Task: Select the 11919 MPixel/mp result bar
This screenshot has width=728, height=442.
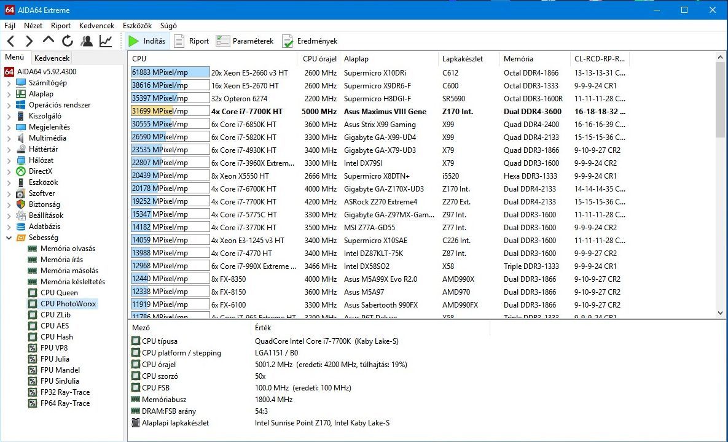Action: (x=170, y=304)
